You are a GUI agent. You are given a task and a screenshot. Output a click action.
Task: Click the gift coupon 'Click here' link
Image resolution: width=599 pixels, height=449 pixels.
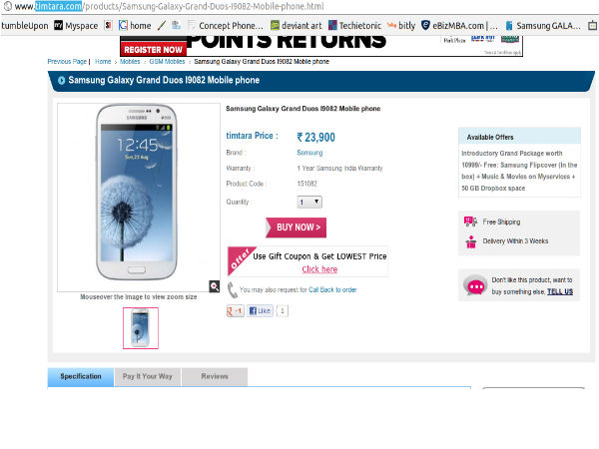pyautogui.click(x=319, y=269)
